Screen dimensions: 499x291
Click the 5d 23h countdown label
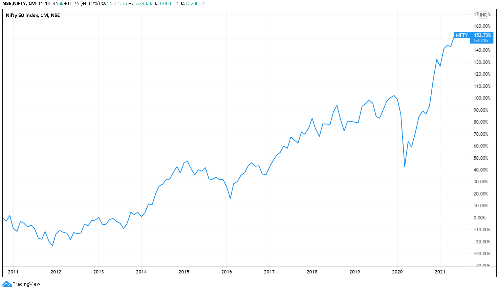tap(481, 41)
